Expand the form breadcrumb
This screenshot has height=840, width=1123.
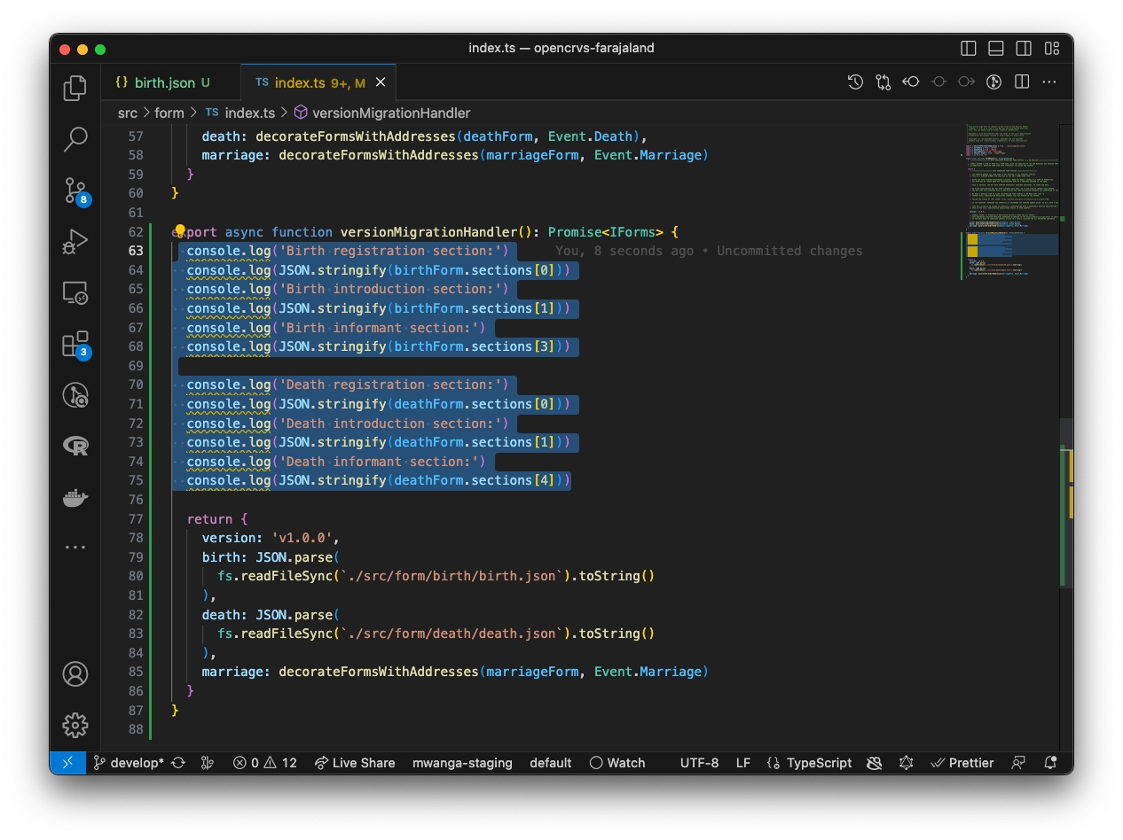click(x=169, y=113)
